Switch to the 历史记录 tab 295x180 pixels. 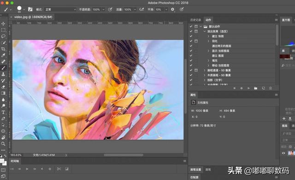[x=195, y=20]
